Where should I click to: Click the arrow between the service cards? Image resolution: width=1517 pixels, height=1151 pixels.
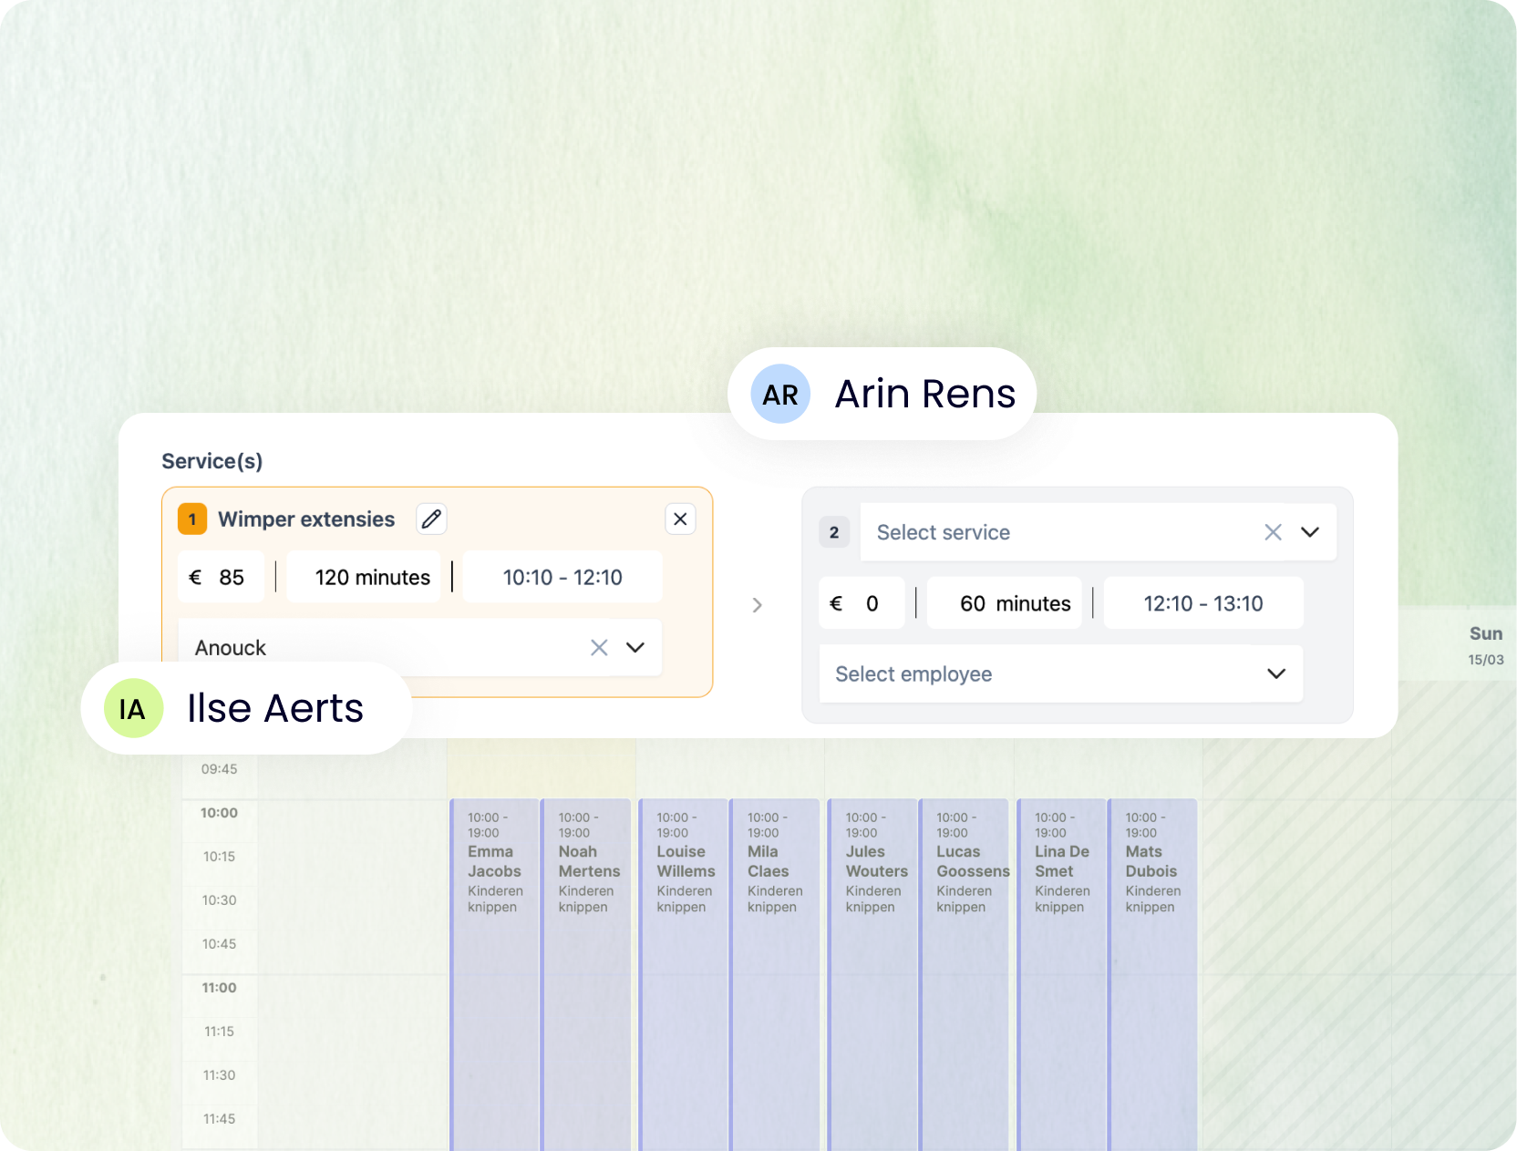click(x=758, y=605)
